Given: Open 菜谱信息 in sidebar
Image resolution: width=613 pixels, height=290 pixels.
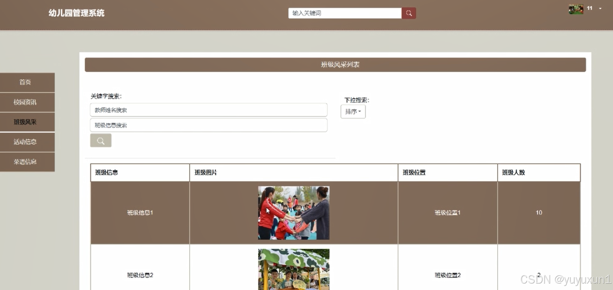Looking at the screenshot, I should tap(27, 162).
